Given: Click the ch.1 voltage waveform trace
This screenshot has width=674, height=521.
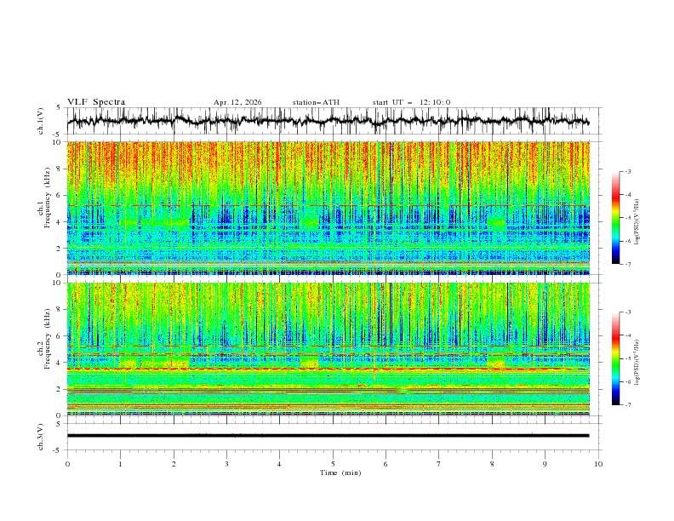Looking at the screenshot, I should click(x=328, y=121).
